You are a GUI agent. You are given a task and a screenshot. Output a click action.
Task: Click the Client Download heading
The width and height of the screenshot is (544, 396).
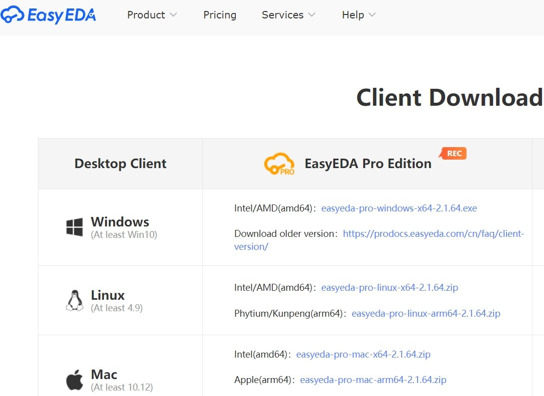[449, 97]
